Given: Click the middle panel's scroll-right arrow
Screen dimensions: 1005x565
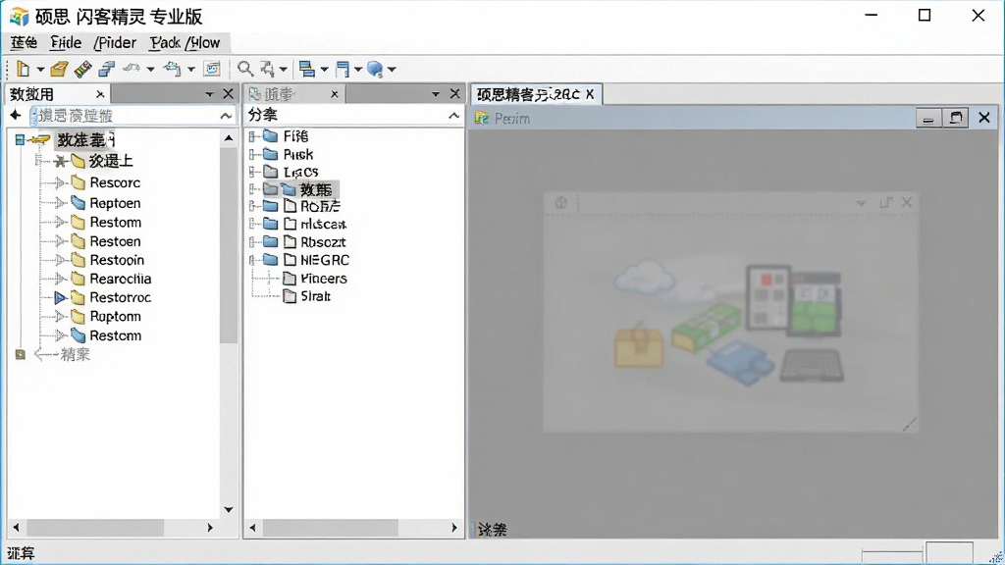Looking at the screenshot, I should 453,528.
